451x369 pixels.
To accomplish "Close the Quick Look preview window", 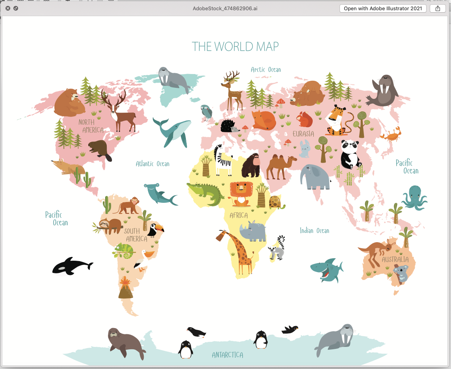I will [x=8, y=8].
